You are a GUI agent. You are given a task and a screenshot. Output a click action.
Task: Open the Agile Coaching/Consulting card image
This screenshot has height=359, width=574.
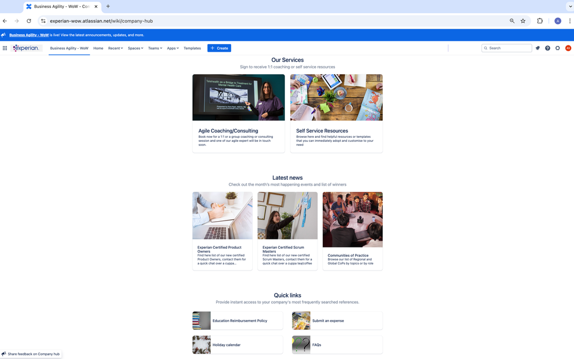[x=238, y=97]
